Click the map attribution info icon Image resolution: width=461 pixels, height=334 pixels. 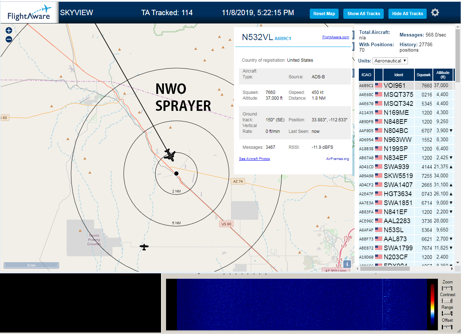point(347,264)
